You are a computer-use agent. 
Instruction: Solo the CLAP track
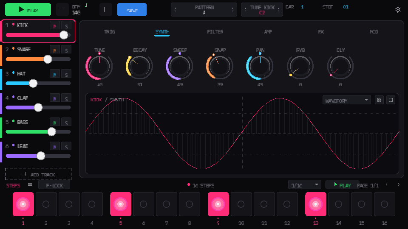pos(66,98)
